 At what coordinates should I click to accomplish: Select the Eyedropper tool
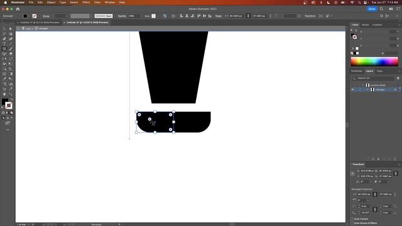tap(4, 79)
